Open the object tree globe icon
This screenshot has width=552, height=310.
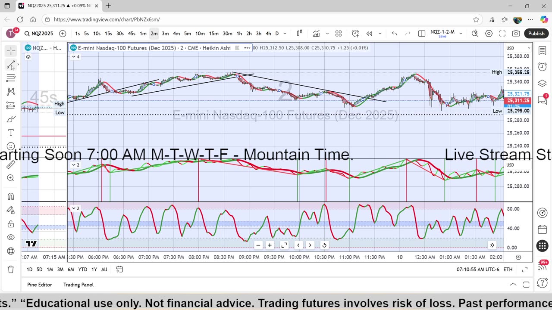(11, 251)
